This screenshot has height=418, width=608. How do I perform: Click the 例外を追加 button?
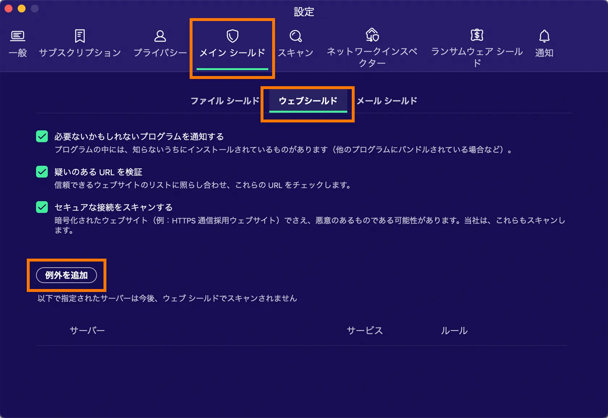(67, 275)
